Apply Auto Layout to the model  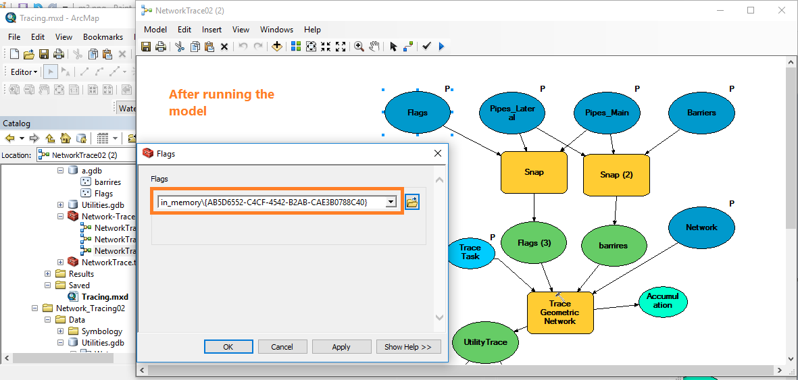click(x=296, y=47)
